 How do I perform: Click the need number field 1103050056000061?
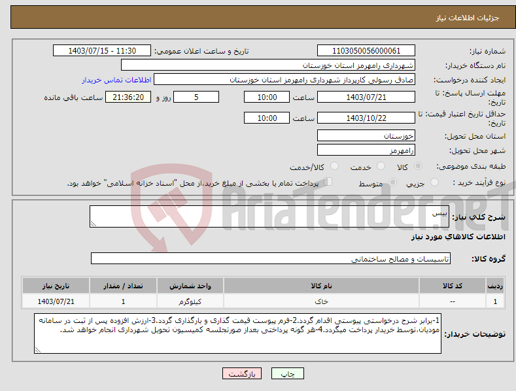366,51
